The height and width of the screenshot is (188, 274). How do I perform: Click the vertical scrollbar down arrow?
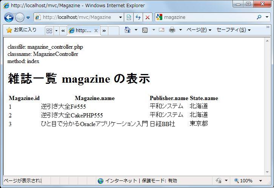coord(268,171)
